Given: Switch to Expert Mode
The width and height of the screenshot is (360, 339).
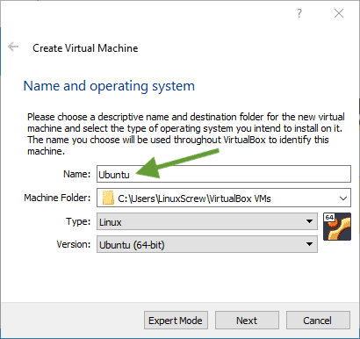Looking at the screenshot, I should pos(176,321).
